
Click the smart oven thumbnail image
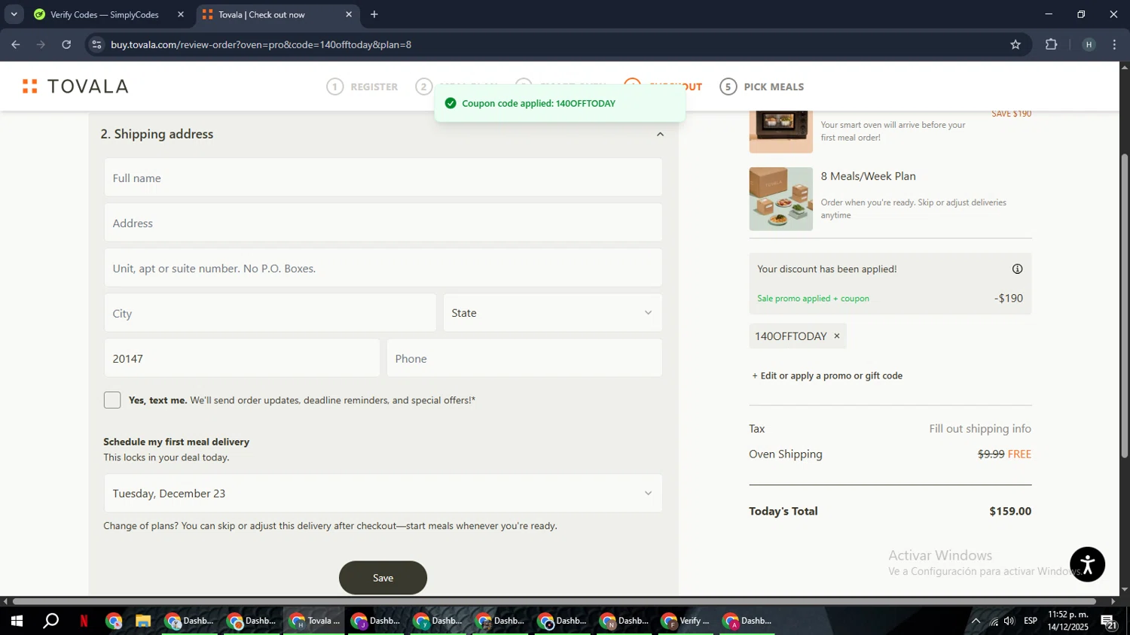tap(780, 132)
